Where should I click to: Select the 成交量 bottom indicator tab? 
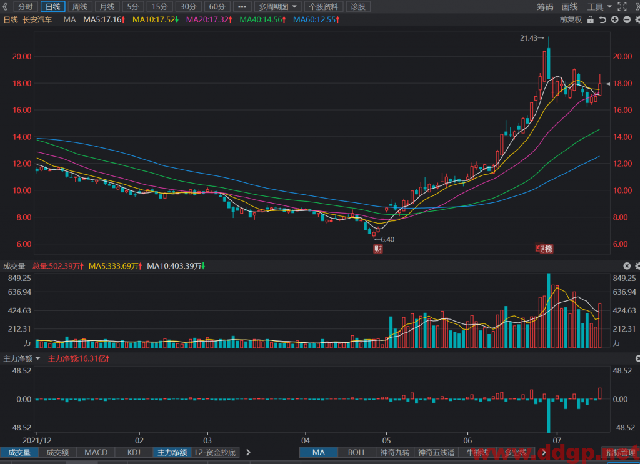[19, 452]
